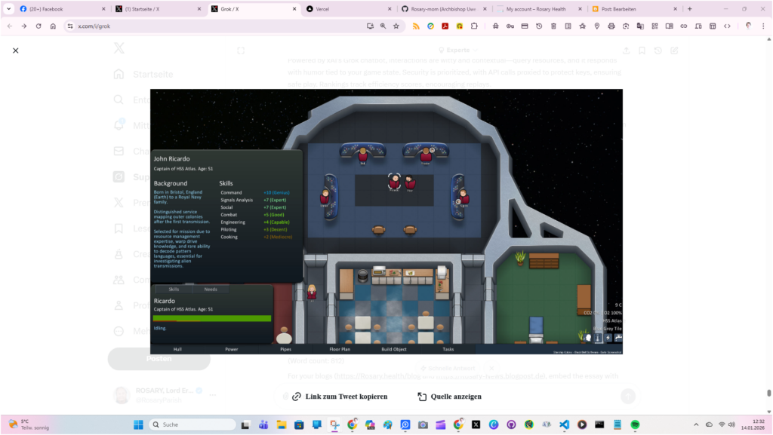Click the browser reload icon

point(38,26)
